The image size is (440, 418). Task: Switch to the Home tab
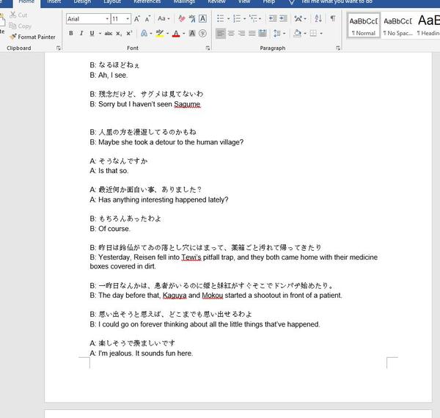coord(26,2)
